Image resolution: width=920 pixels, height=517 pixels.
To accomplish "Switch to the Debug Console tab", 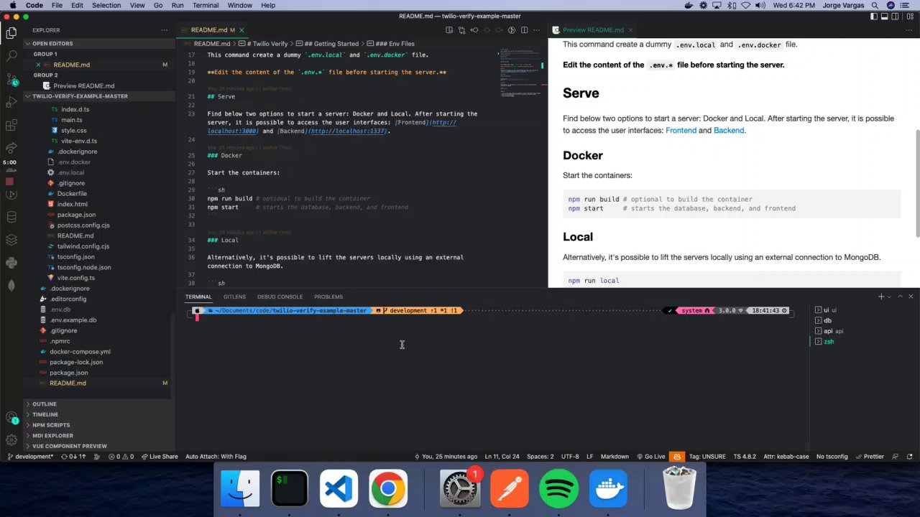I will (x=280, y=297).
